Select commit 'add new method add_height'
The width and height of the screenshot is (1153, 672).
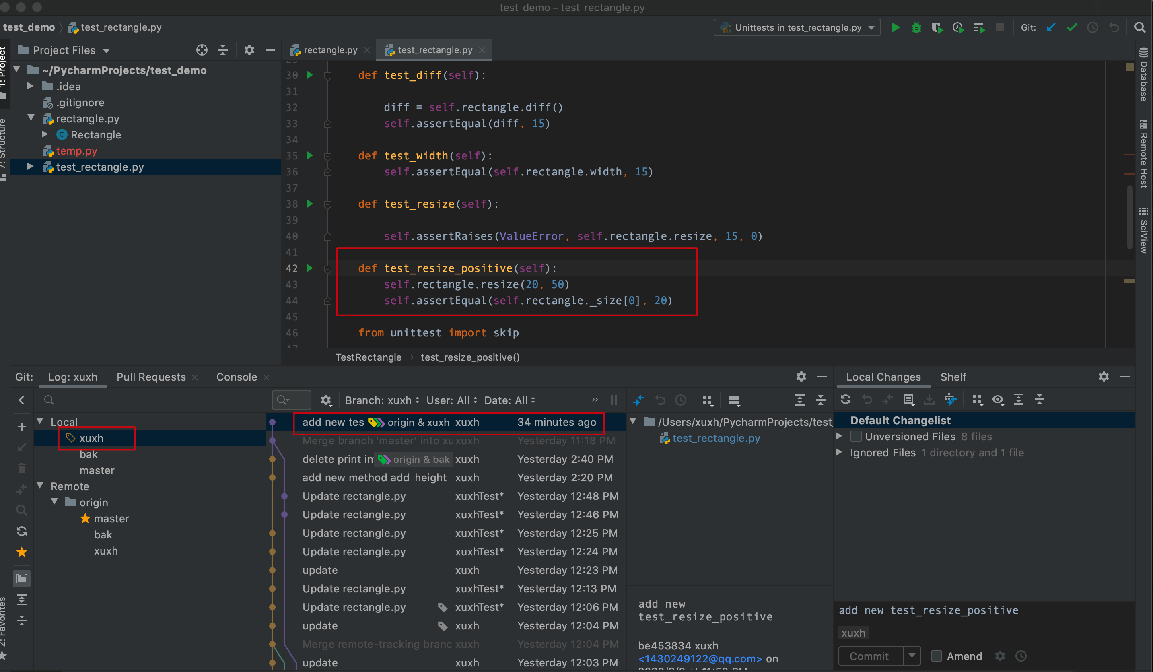(x=374, y=478)
